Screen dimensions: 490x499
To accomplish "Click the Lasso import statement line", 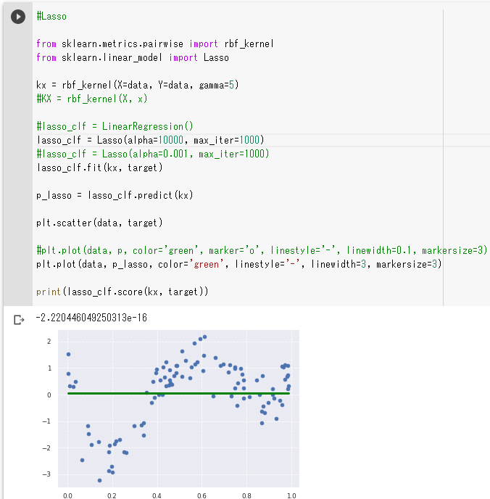I will (132, 57).
